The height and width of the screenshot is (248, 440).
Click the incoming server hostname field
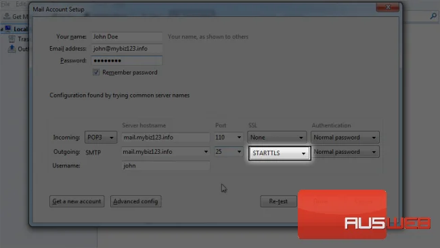coord(166,138)
